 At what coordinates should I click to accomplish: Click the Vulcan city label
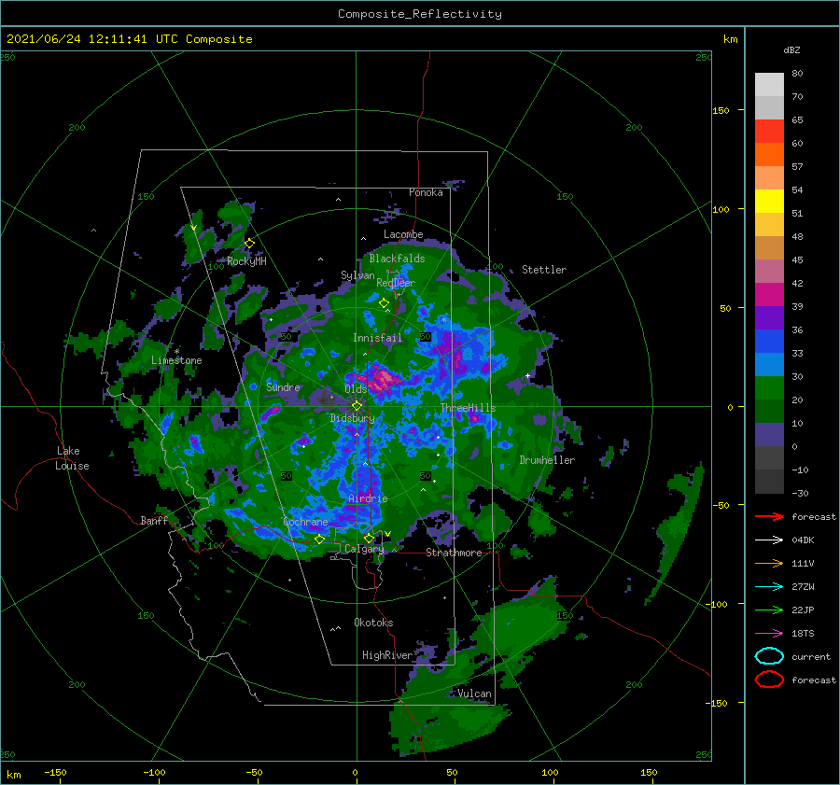coord(474,694)
